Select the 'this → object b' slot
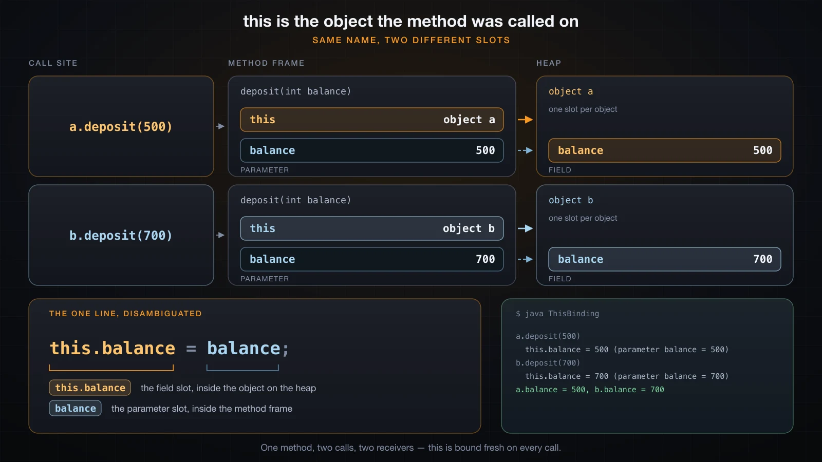This screenshot has height=462, width=822. (372, 228)
